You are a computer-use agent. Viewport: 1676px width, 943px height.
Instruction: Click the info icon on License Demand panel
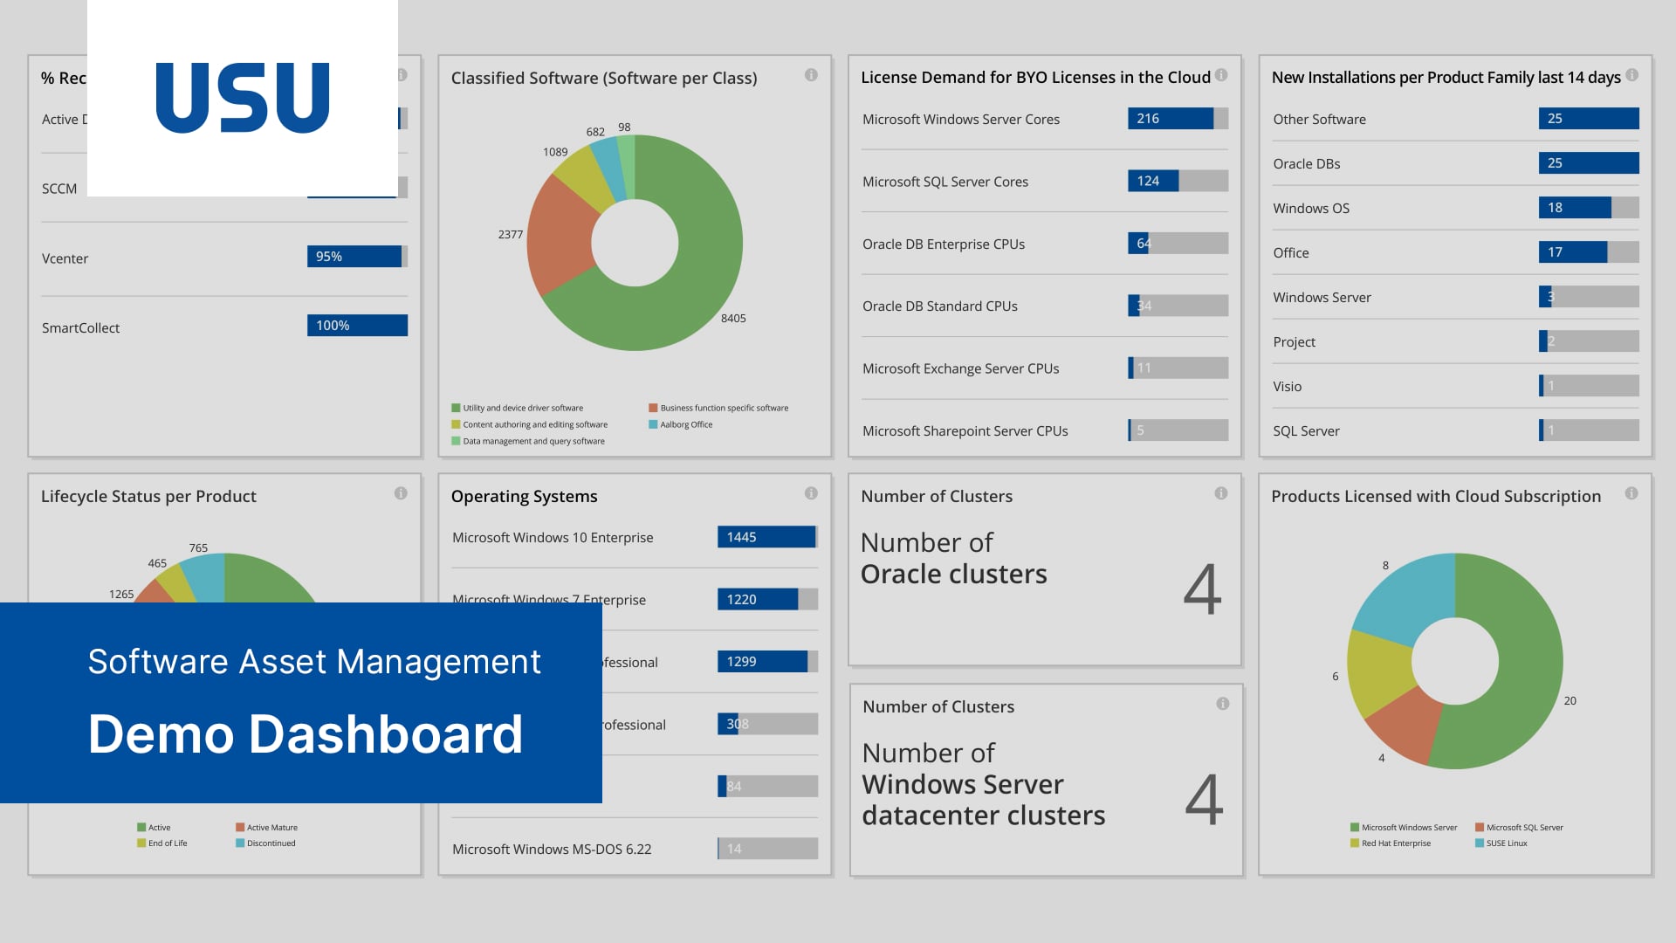tap(1221, 75)
